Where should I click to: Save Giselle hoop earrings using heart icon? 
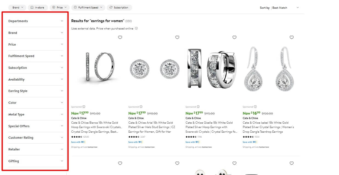tap(234, 37)
